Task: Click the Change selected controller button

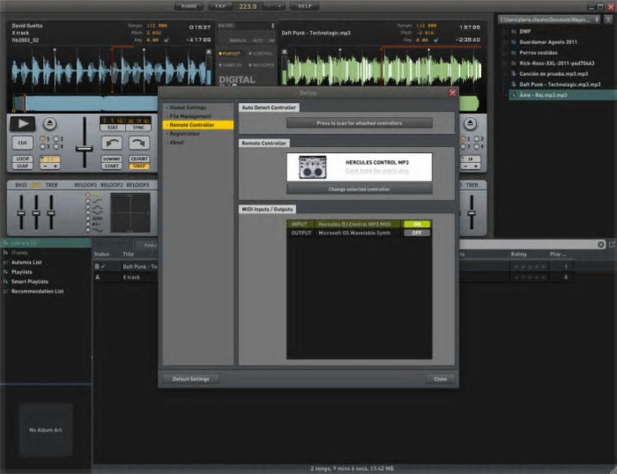Action: tap(359, 189)
